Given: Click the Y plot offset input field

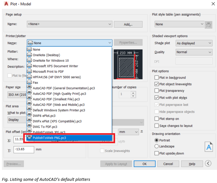Looking at the screenshot, I should 24,149.
